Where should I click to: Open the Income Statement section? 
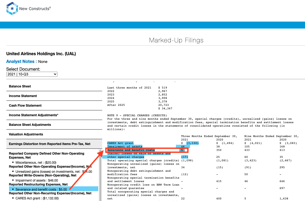54,96
